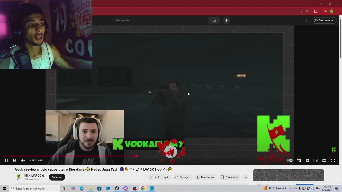
Task: Change the FRA input language
Action: [x=318, y=189]
